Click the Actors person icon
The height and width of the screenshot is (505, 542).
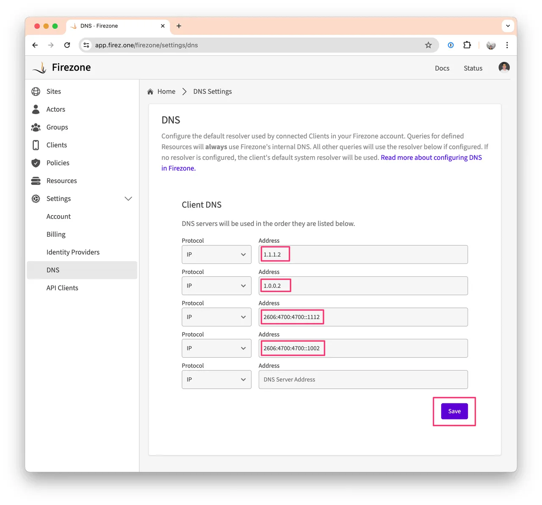coord(36,109)
